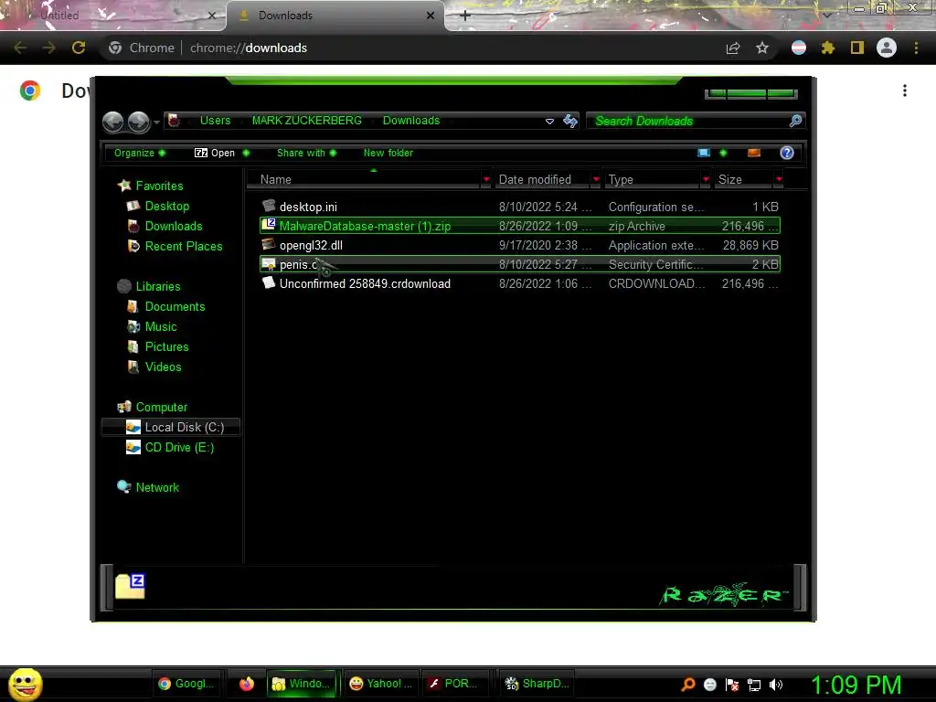Expand the Open button's dropdown arrow

click(246, 153)
